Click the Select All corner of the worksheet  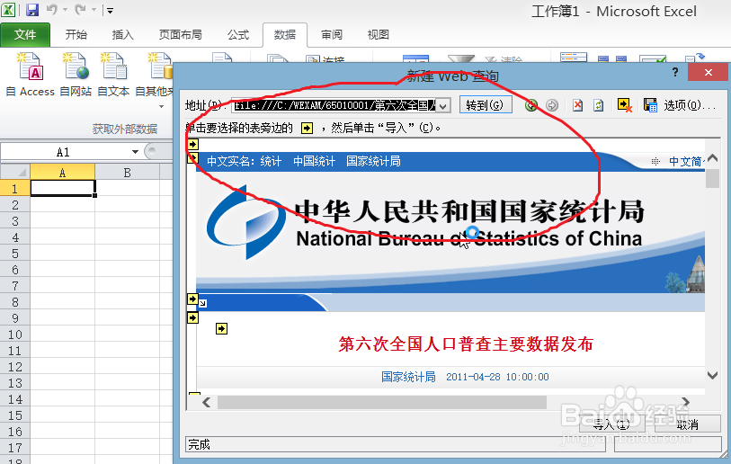point(15,173)
